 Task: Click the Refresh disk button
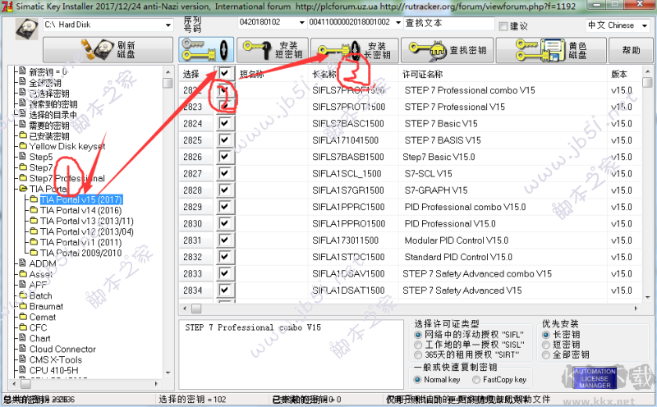[x=108, y=50]
